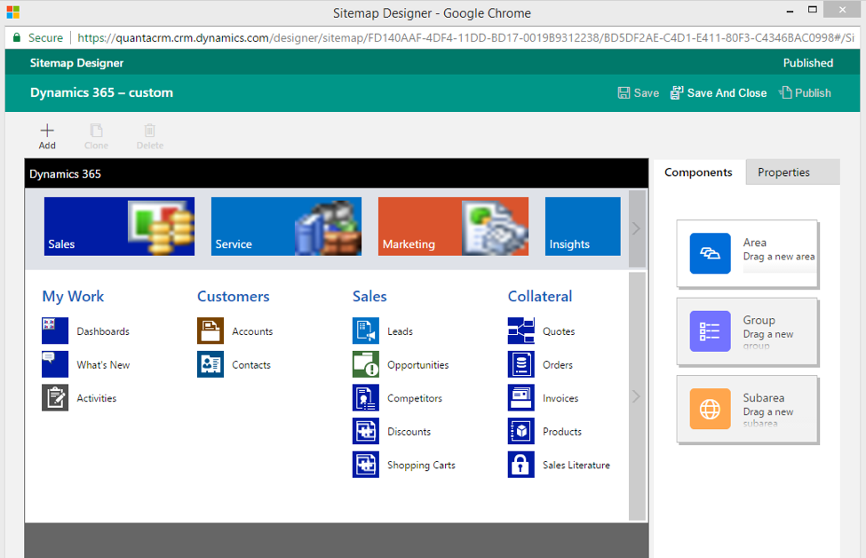Select the Insights area tile
The width and height of the screenshot is (866, 558).
583,227
